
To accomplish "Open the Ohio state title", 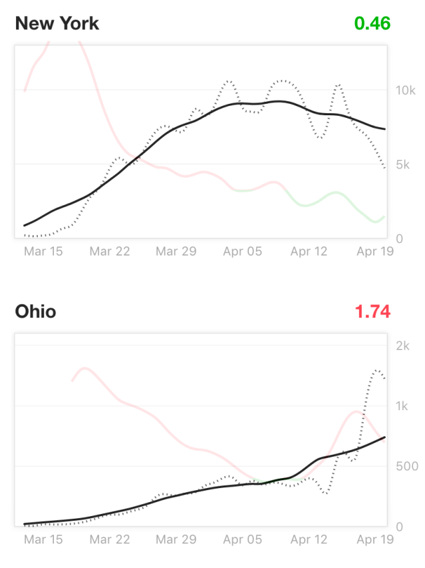I will 35,312.
